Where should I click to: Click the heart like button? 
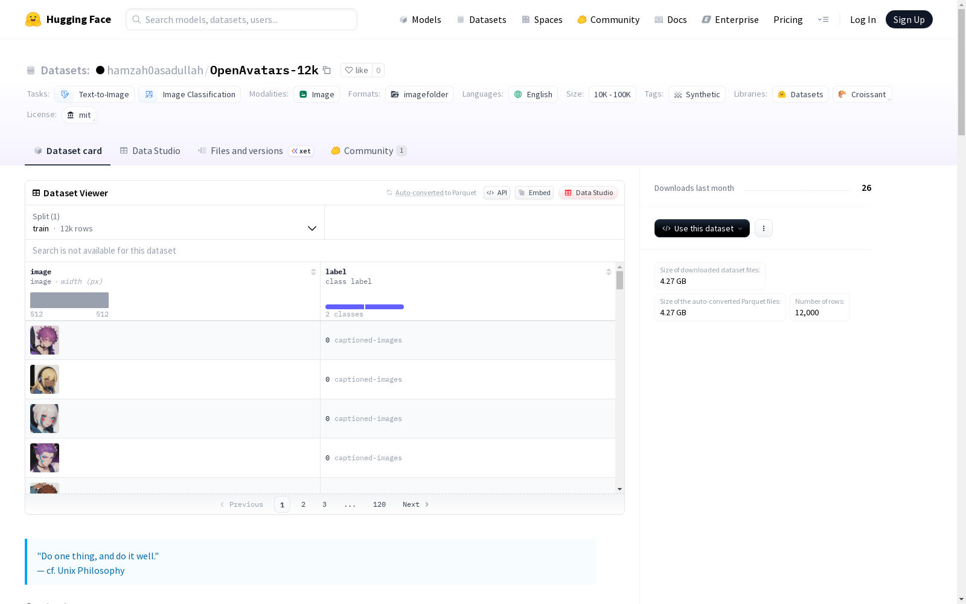click(x=356, y=70)
